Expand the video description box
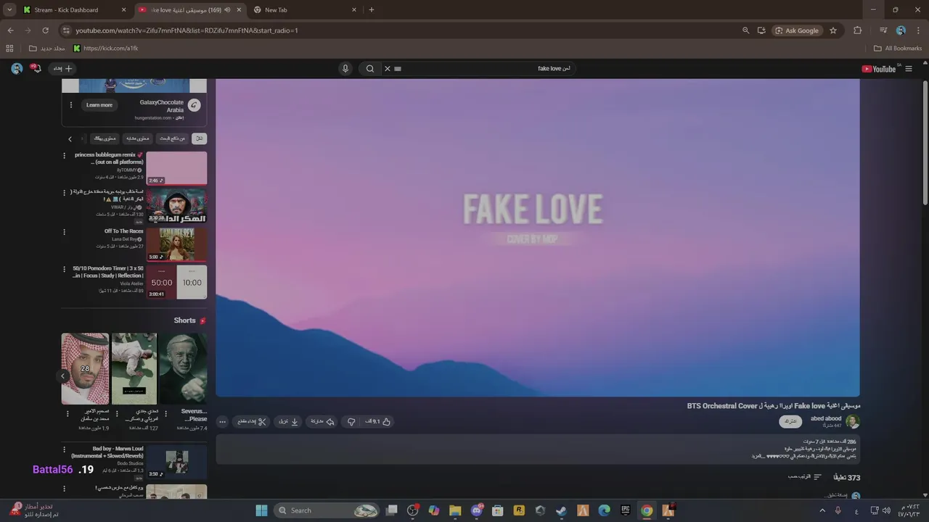Image resolution: width=929 pixels, height=522 pixels. (x=537, y=449)
